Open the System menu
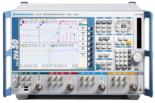The width and height of the screenshot is (155, 103). [42, 19]
